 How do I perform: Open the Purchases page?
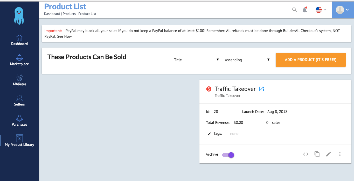click(x=19, y=120)
